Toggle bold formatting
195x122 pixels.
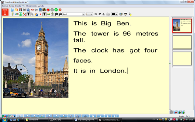tap(96, 14)
